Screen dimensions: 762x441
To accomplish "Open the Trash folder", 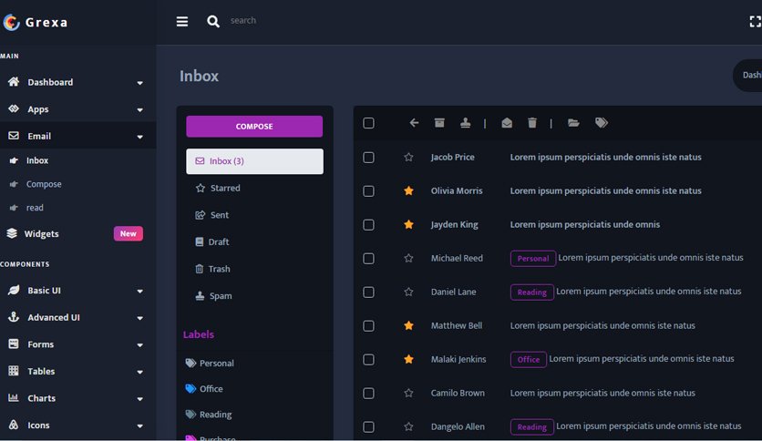I will click(x=212, y=269).
